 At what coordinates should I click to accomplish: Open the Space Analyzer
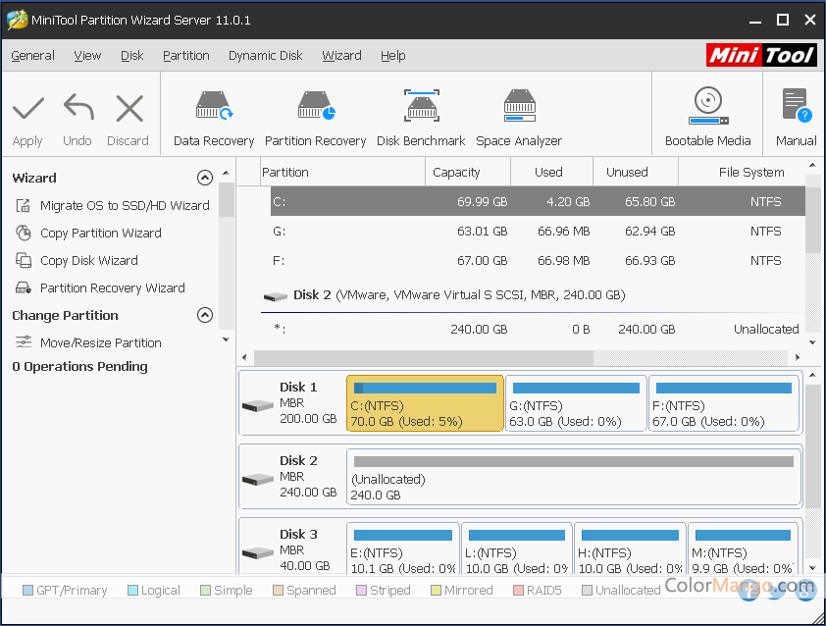519,119
